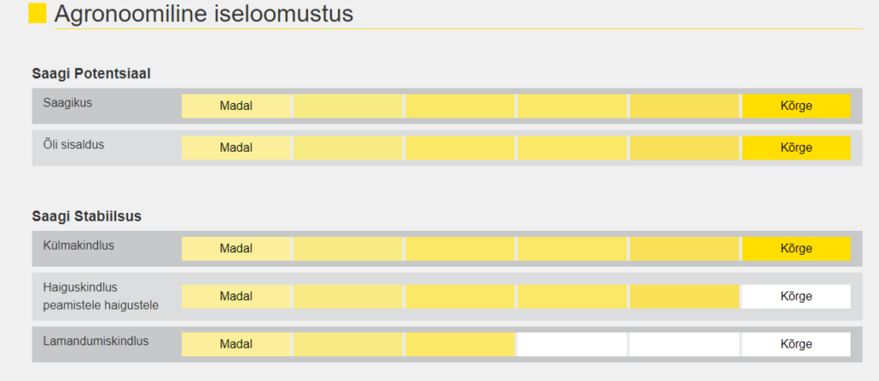This screenshot has height=381, width=879.
Task: Select the Kõrge segment in the Saagikus row
Action: coord(796,106)
